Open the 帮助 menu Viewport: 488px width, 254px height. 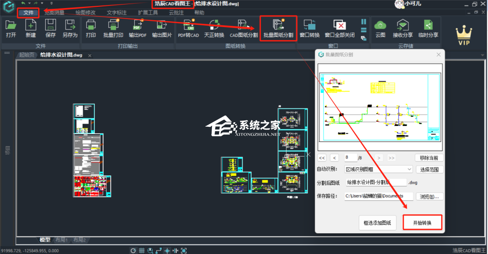click(x=199, y=13)
